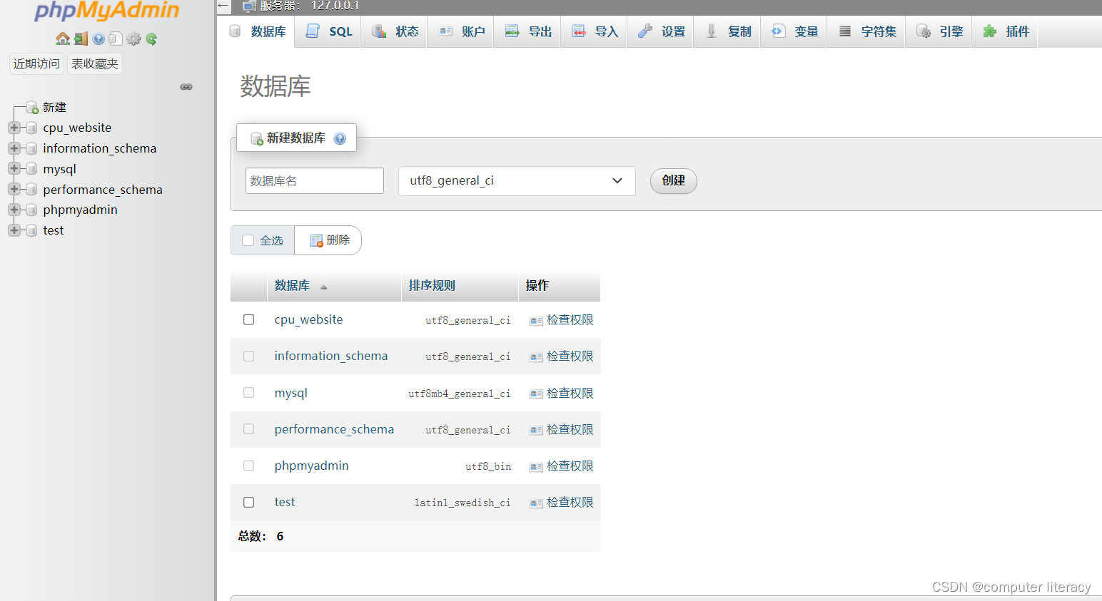
Task: Open the phpmyadmin link in the table
Action: (x=311, y=466)
